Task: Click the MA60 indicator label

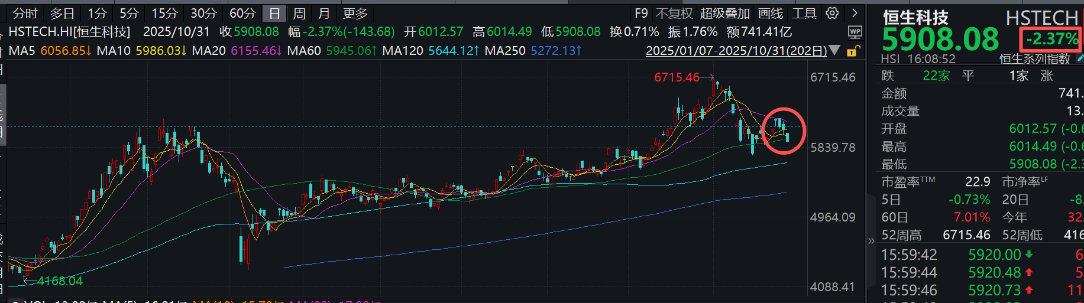Action: (304, 51)
